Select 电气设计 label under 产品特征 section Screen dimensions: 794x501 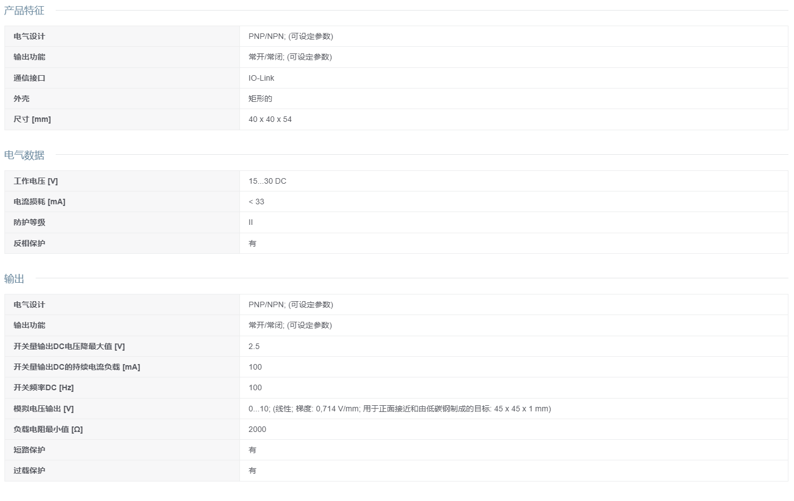[x=30, y=36]
